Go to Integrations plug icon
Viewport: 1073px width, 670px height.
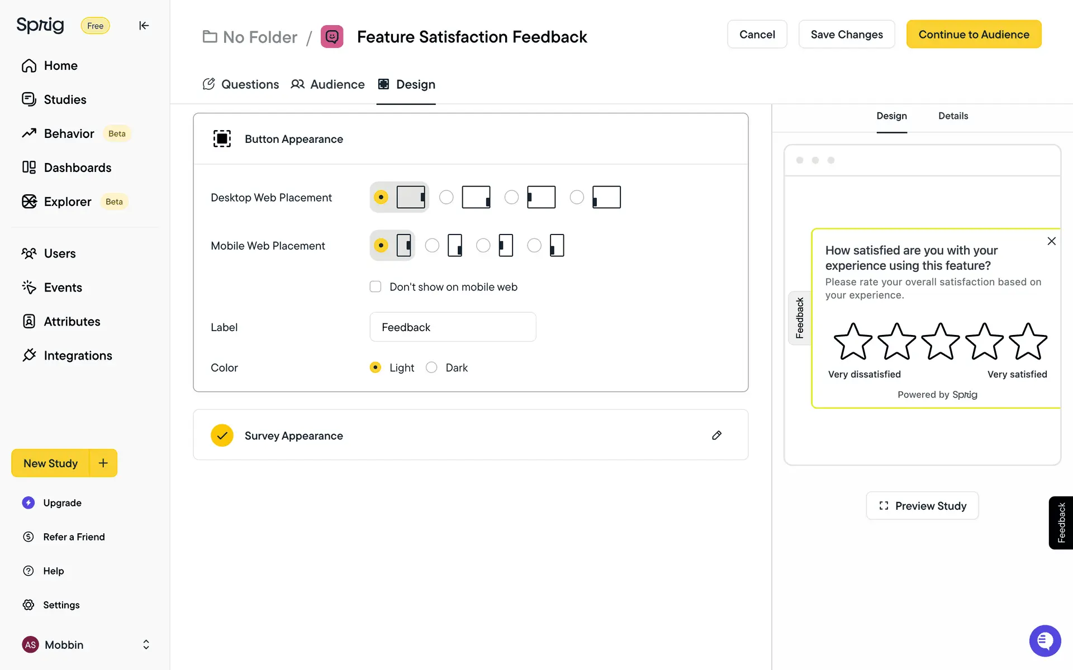click(29, 355)
